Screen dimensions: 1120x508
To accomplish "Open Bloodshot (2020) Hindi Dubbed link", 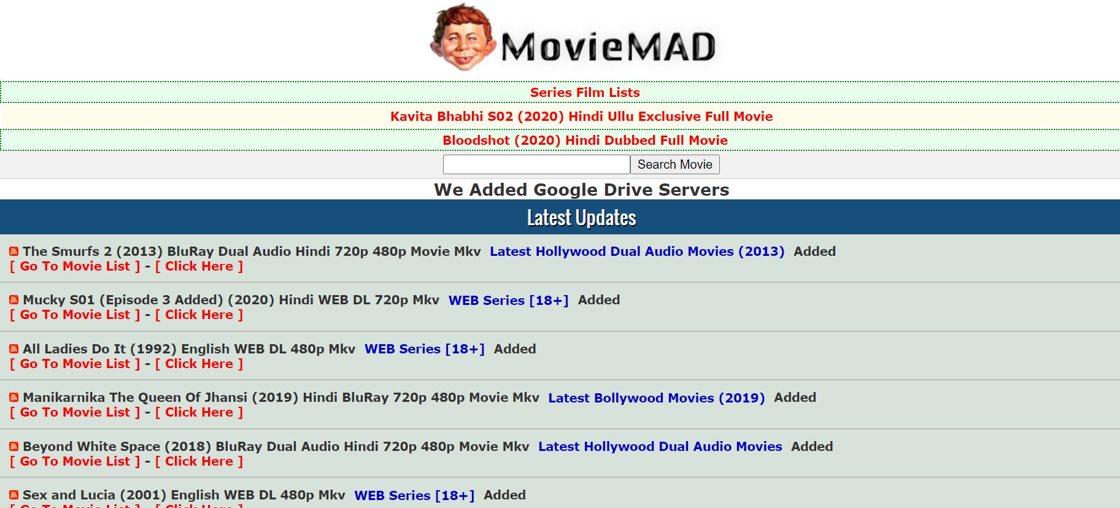I will (584, 140).
